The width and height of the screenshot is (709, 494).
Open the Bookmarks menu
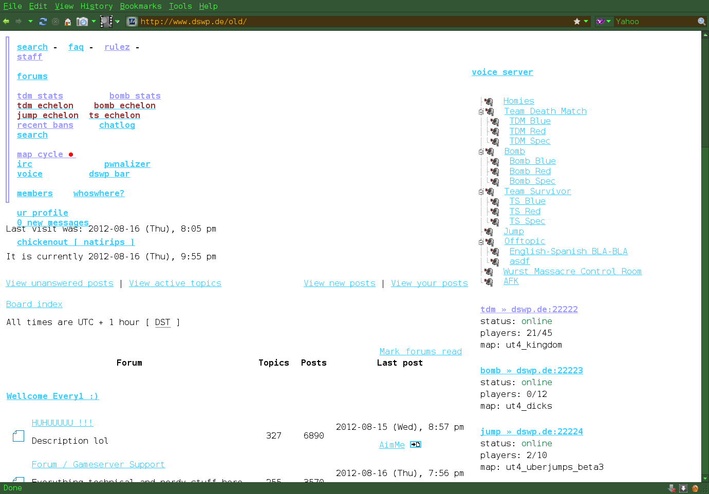click(140, 6)
